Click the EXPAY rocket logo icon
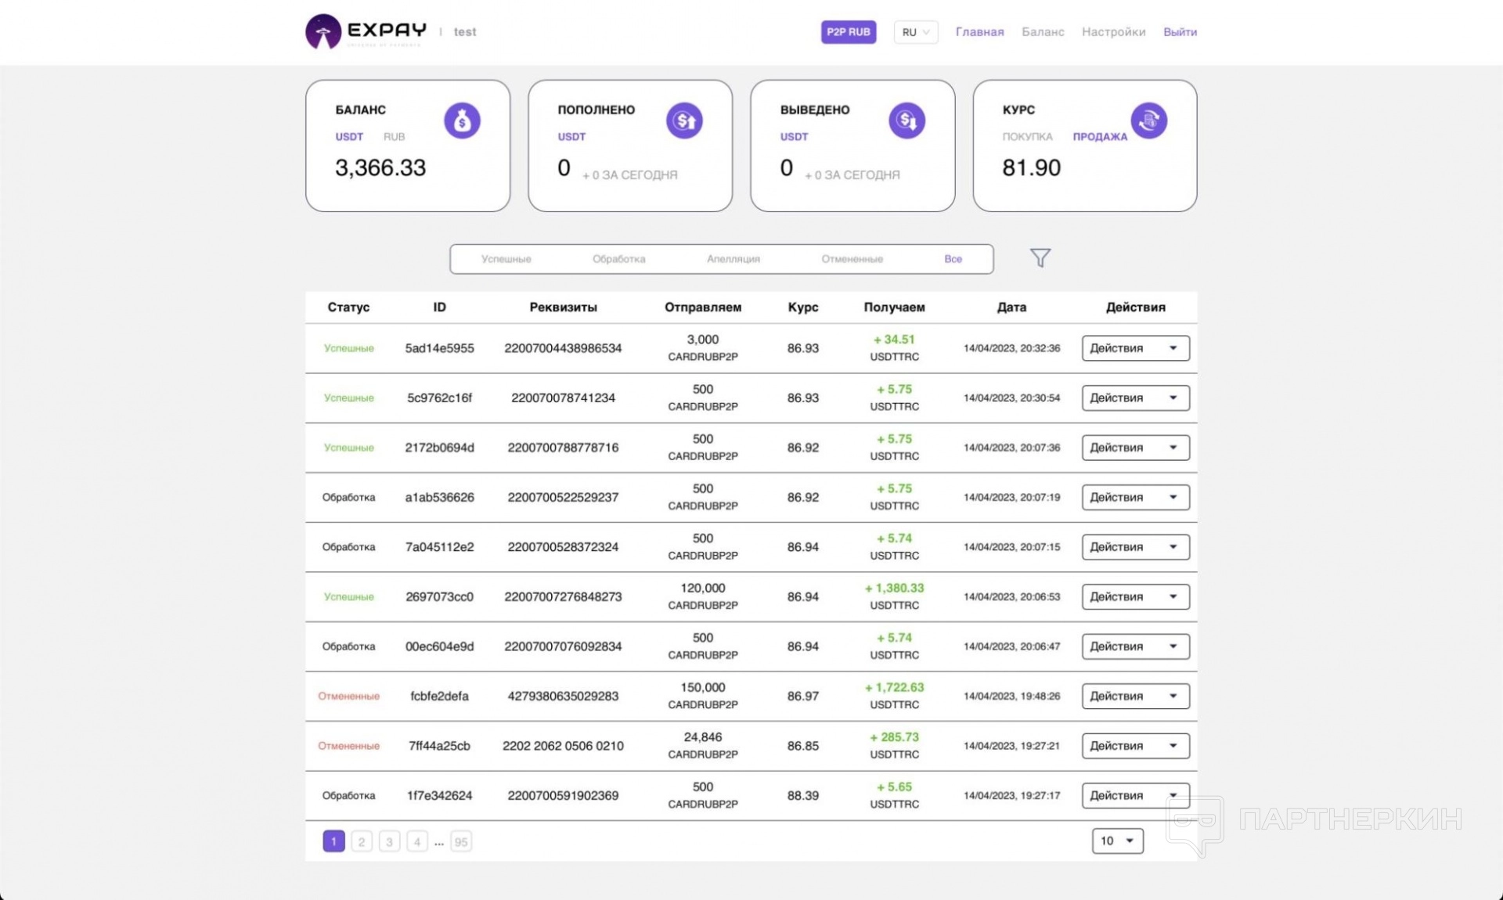1503x900 pixels. click(x=323, y=32)
